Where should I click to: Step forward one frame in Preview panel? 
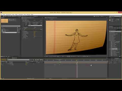[114, 28]
